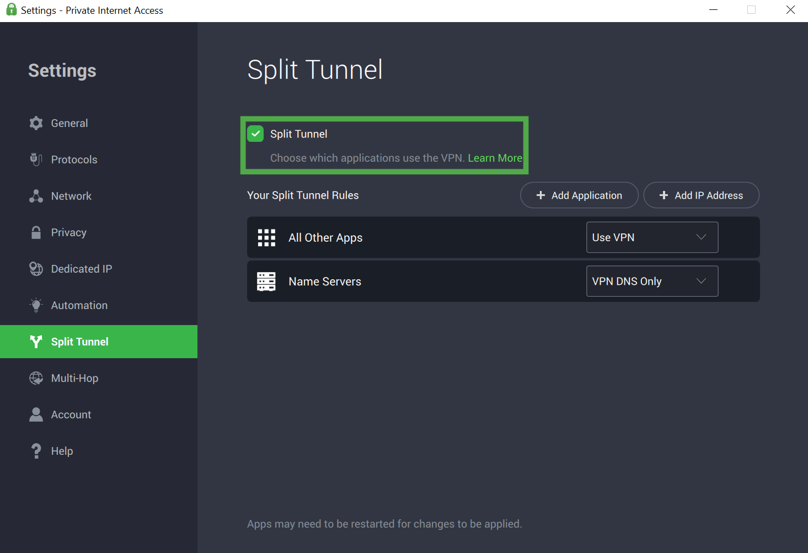The image size is (808, 553).
Task: Click the large "Split Tunnel" page title
Action: click(315, 70)
